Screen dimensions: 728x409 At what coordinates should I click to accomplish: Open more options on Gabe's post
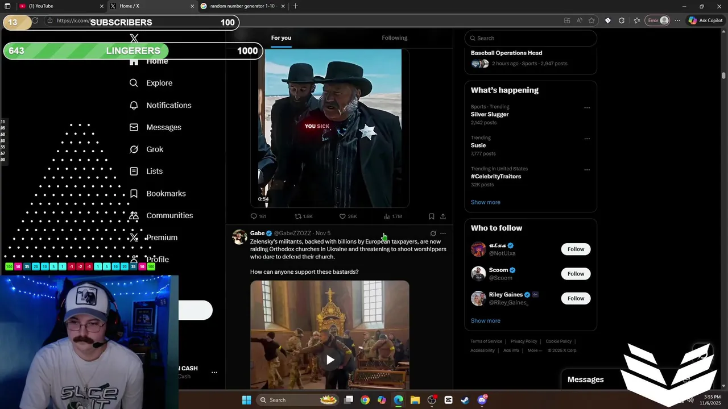(443, 233)
